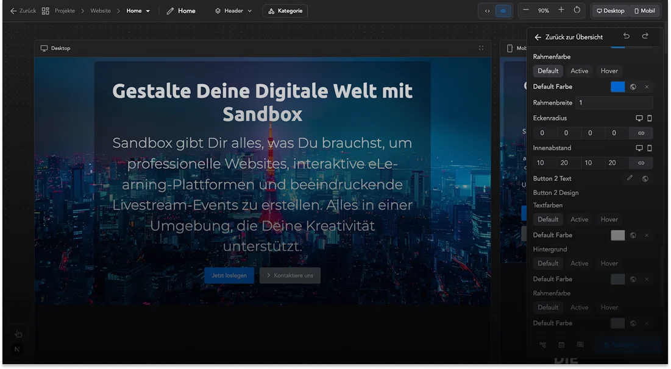The width and height of the screenshot is (671, 369).
Task: Click the pencil icon beside Home title
Action: tap(170, 11)
